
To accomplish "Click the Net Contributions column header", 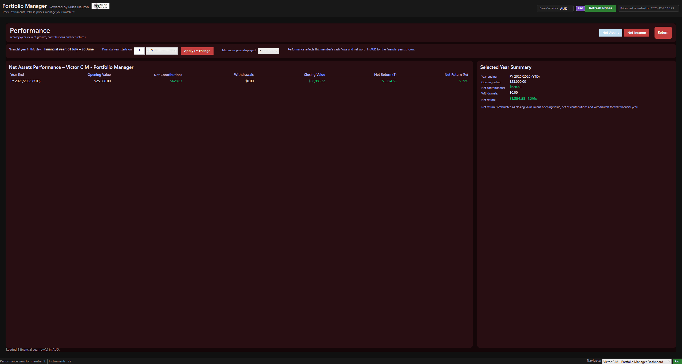I will pyautogui.click(x=168, y=75).
